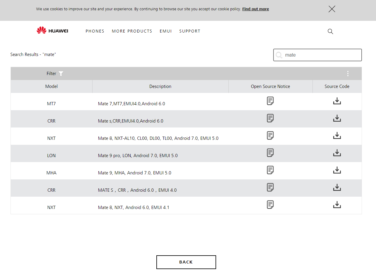Click the Description column header
Viewport: 376px width, 272px height.
click(160, 86)
